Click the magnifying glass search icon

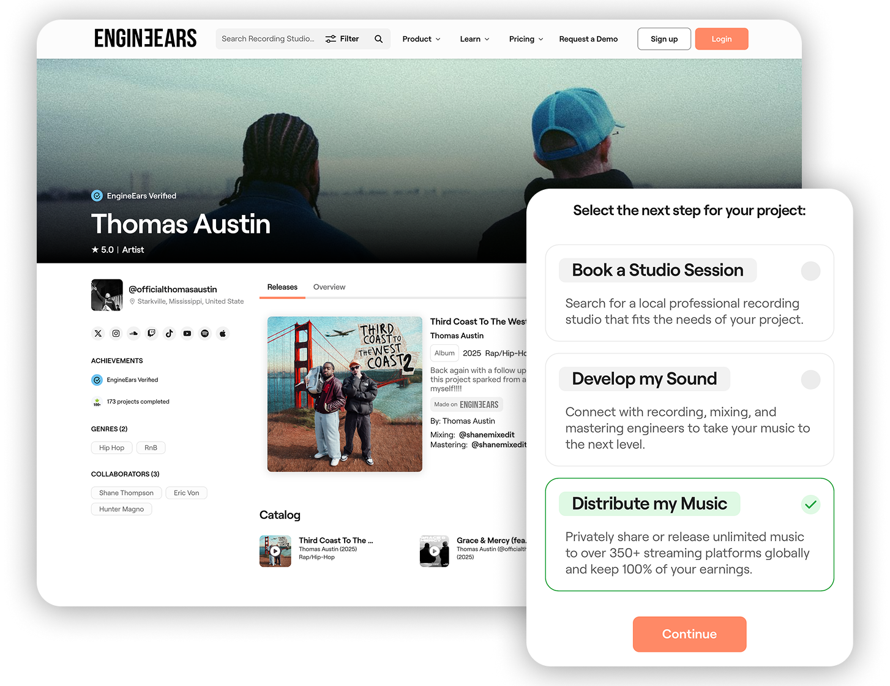tap(379, 39)
